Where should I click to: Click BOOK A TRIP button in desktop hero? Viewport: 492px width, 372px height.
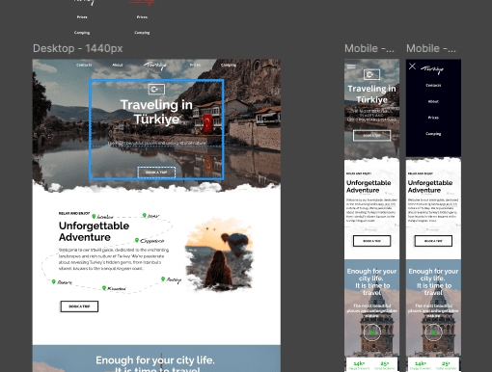pyautogui.click(x=156, y=173)
